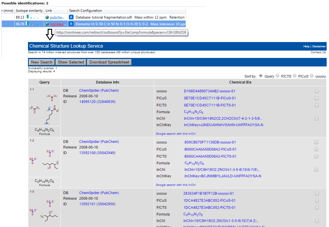Check InChI box for C6H14N2O2 entry
This screenshot has height=227, width=329.
click(x=317, y=118)
